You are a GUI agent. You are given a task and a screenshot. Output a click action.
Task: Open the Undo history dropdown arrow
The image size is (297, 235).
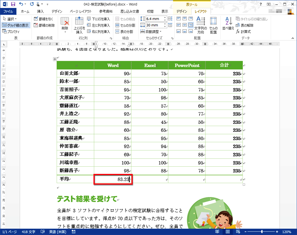click(x=25, y=4)
